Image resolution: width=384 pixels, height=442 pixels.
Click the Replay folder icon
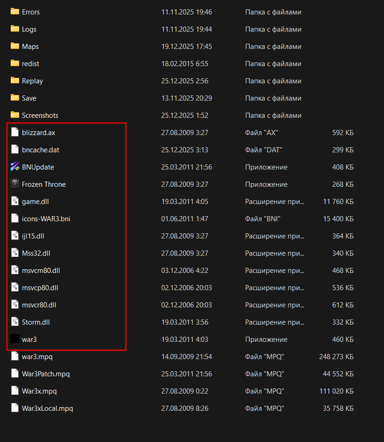[x=14, y=80]
